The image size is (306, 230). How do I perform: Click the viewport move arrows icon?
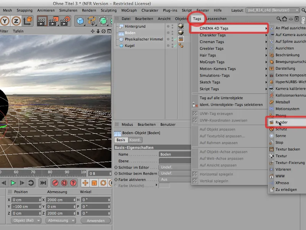pos(93,31)
